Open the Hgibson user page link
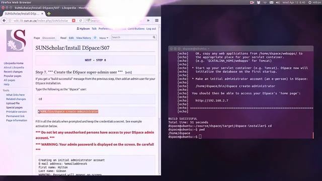322x181 pixels. [85, 29]
